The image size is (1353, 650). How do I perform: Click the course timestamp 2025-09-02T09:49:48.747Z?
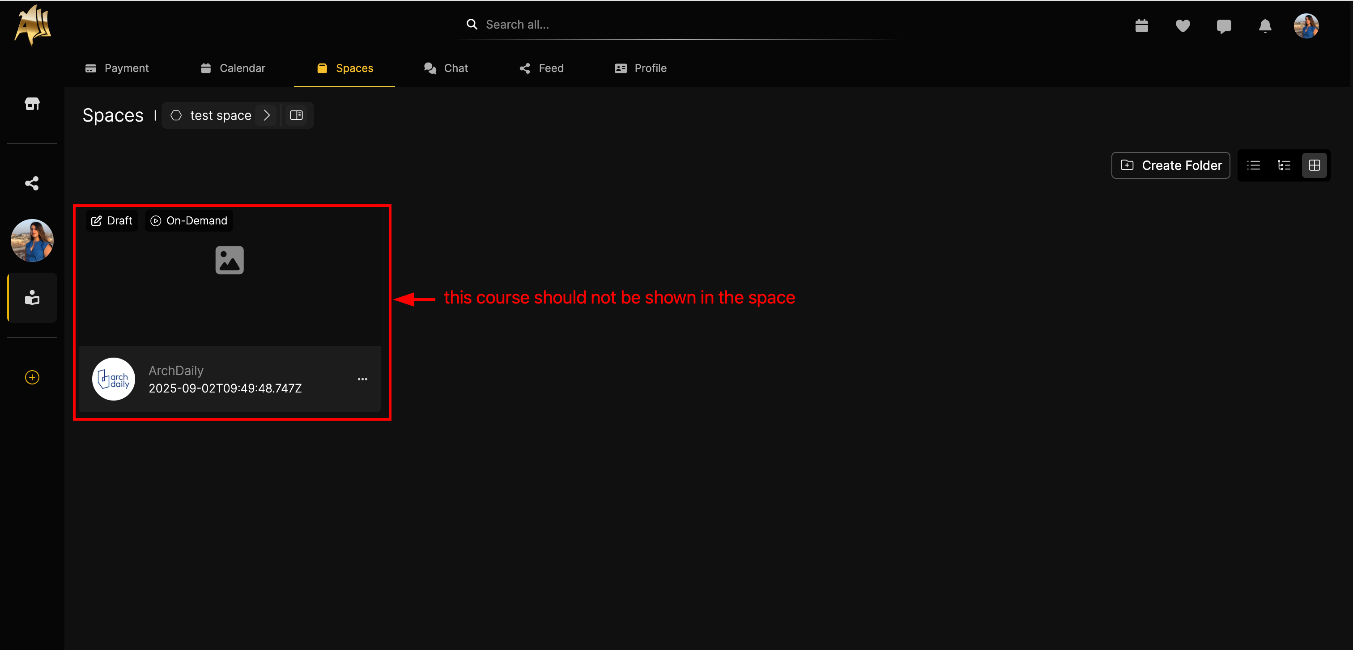tap(225, 388)
